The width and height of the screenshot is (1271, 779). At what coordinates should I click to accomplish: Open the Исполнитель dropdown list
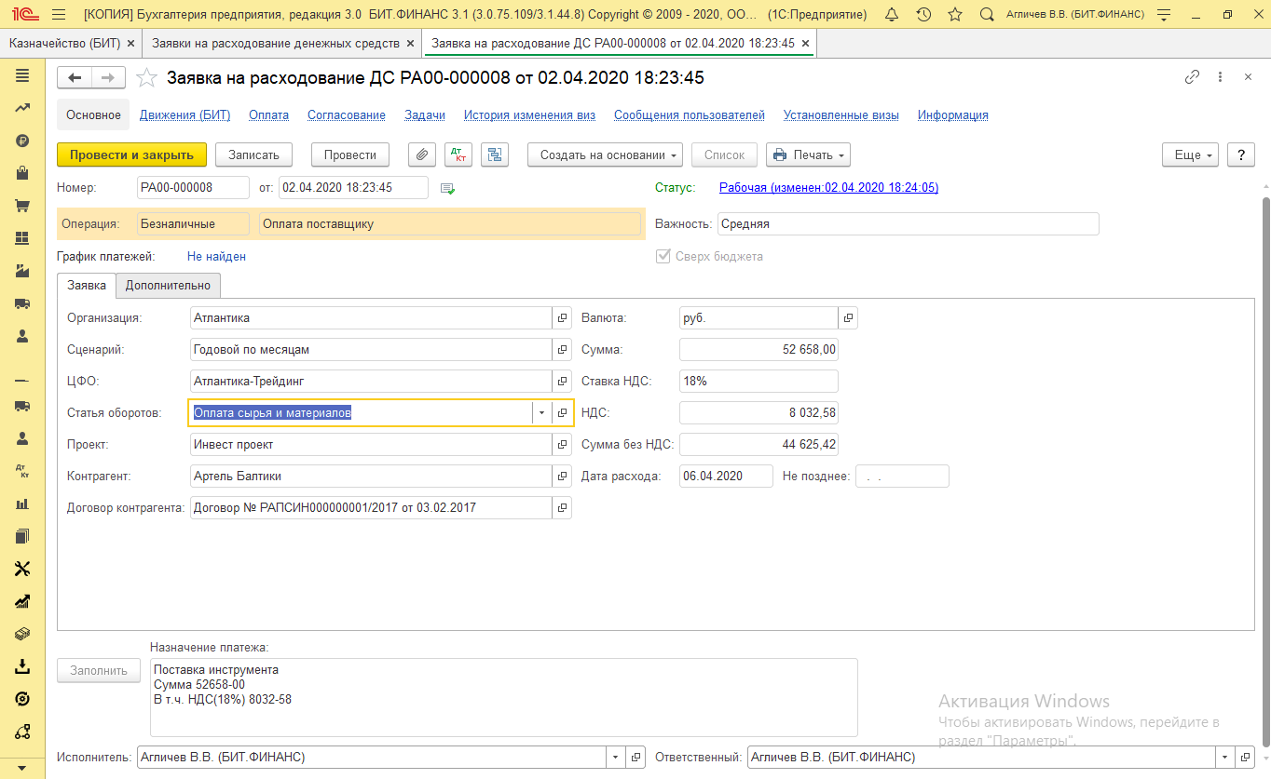[614, 758]
